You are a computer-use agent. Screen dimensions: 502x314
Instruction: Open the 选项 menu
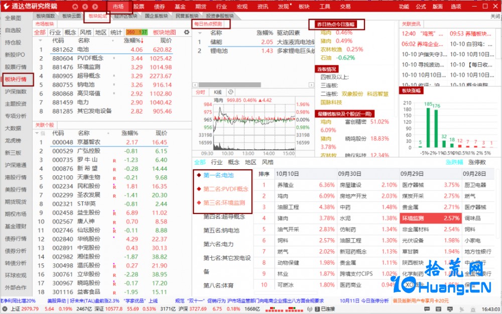[456, 7]
